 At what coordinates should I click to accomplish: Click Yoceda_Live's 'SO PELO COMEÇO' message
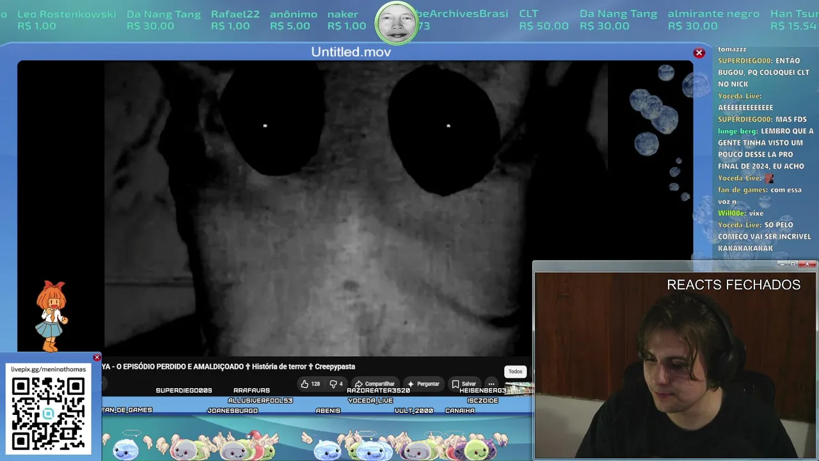tap(765, 236)
